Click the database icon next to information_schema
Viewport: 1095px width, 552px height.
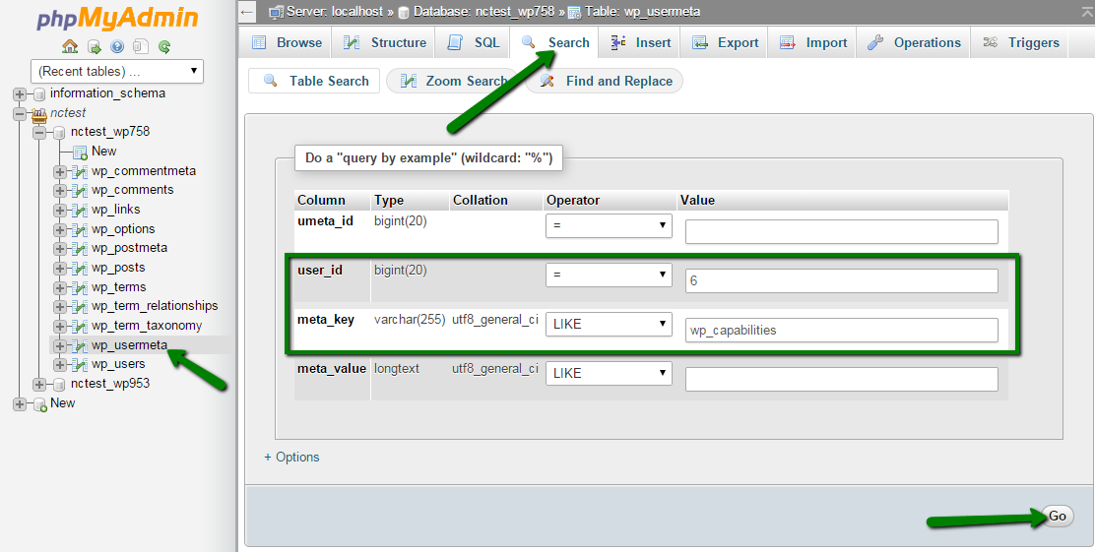[x=39, y=94]
